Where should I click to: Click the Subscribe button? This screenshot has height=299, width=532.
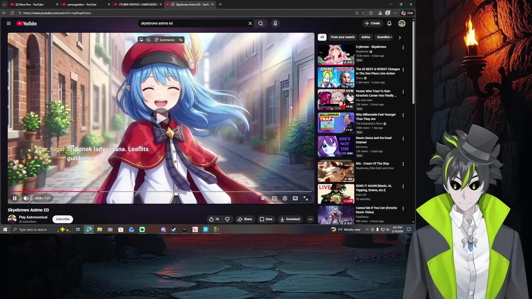point(63,219)
